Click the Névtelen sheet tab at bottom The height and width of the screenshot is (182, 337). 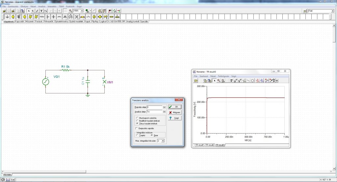coord(7,175)
